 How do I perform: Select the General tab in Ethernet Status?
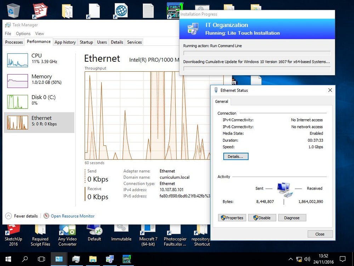coord(222,101)
